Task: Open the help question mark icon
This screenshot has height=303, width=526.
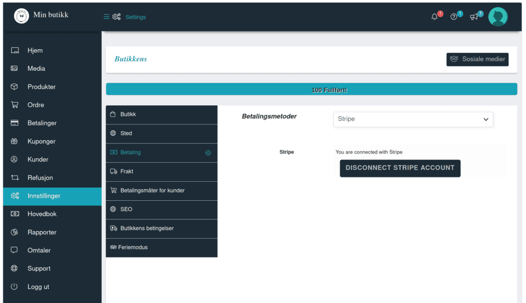Action: [x=454, y=17]
